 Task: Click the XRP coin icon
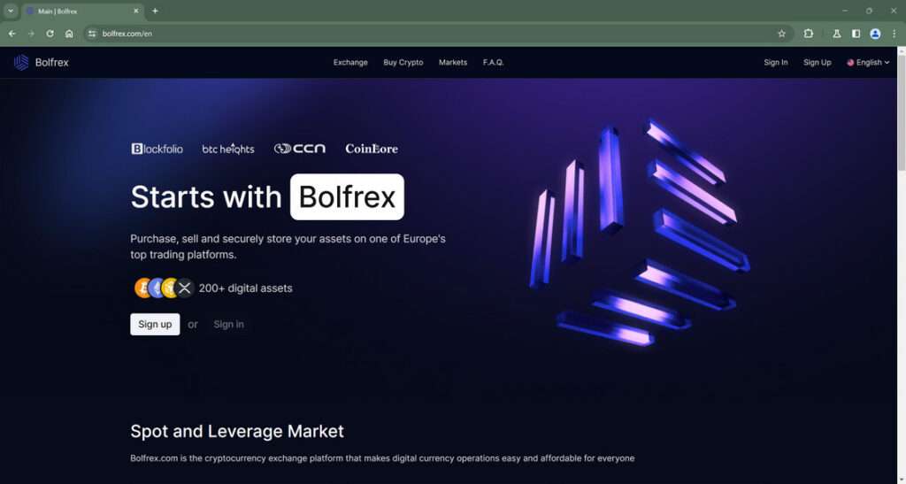point(184,288)
